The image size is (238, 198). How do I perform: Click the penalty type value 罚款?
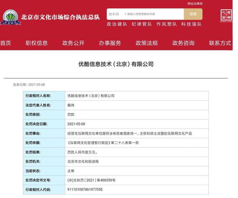71,115
